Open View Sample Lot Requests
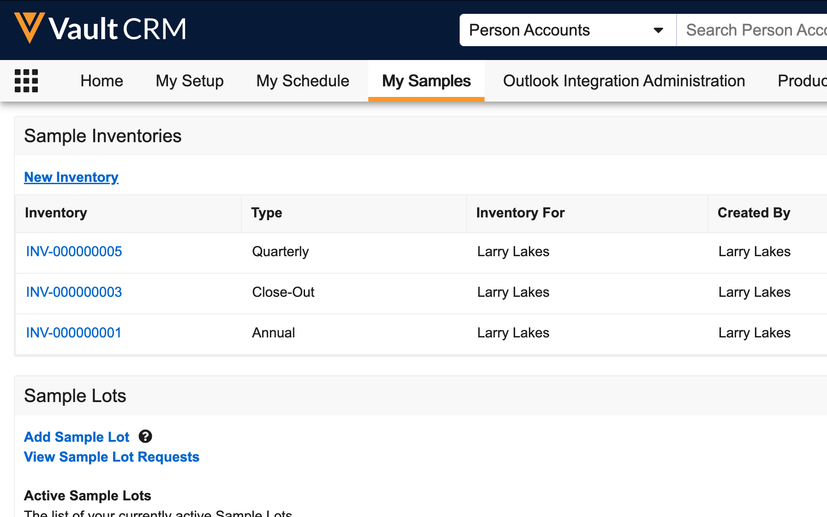 tap(111, 457)
